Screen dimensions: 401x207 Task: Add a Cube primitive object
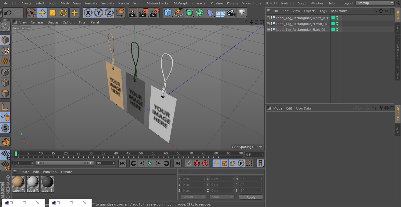tap(168, 13)
